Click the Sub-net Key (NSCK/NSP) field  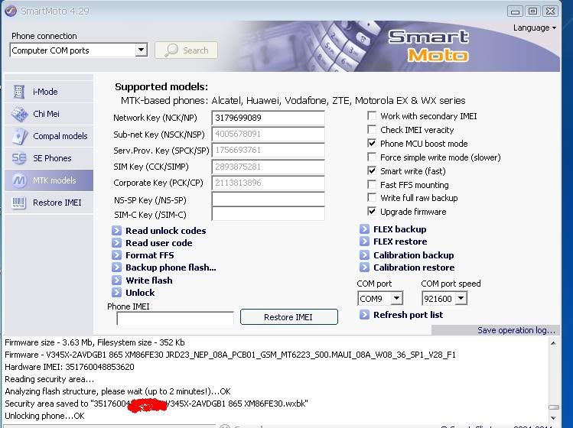[269, 134]
